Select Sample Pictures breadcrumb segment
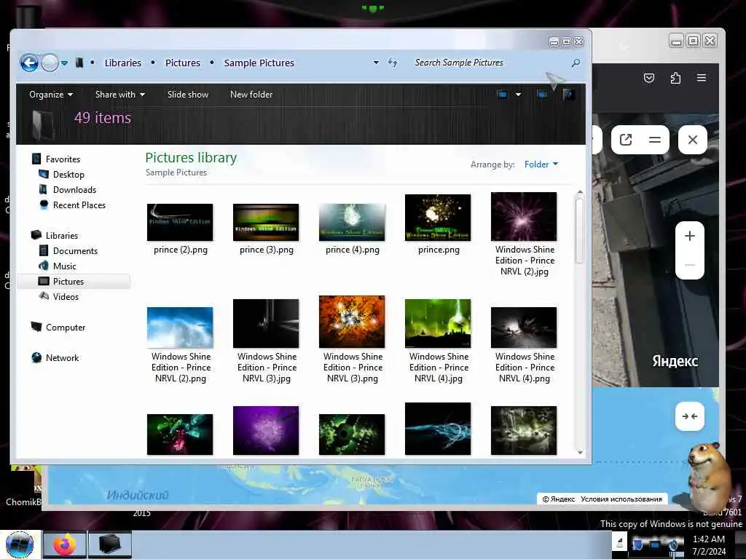Image resolution: width=746 pixels, height=559 pixels. tap(259, 63)
